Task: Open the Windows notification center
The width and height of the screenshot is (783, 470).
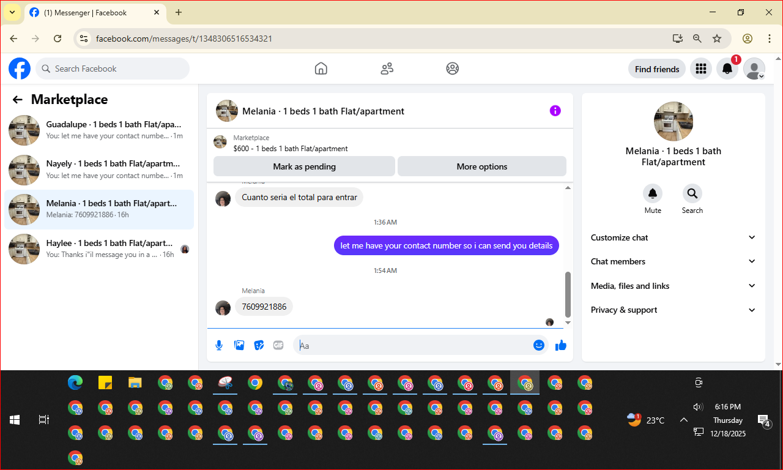Action: coord(763,420)
